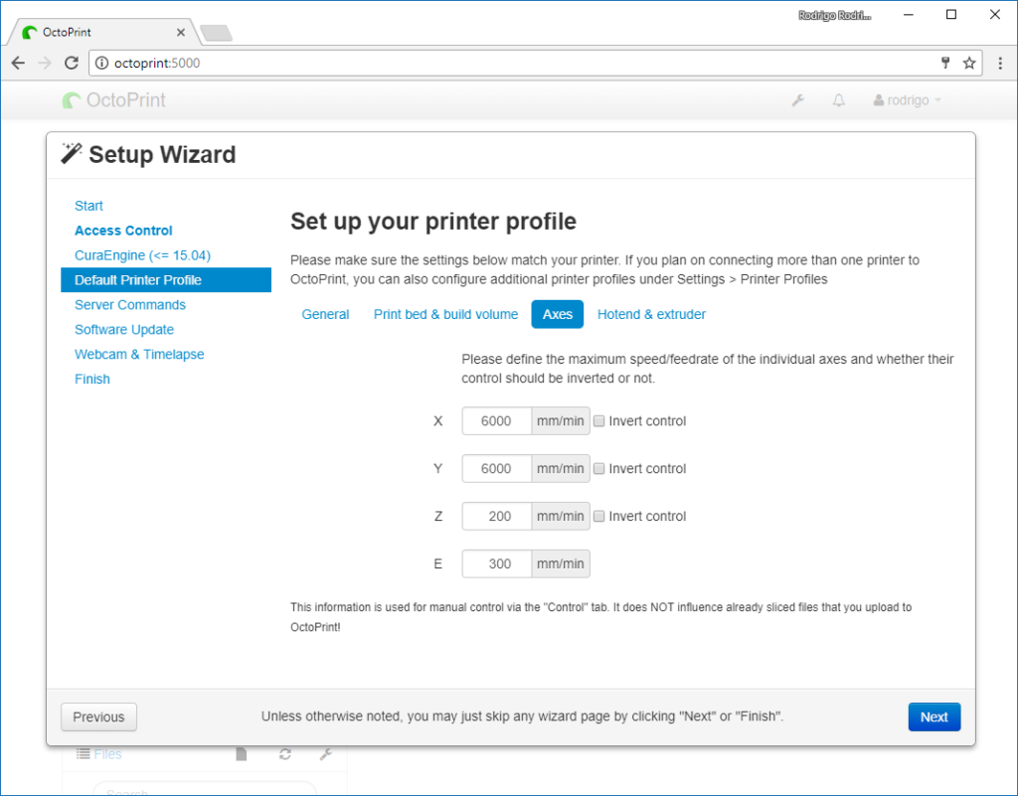Image resolution: width=1018 pixels, height=796 pixels.
Task: Select the Default Printer Profile step
Action: 166,280
